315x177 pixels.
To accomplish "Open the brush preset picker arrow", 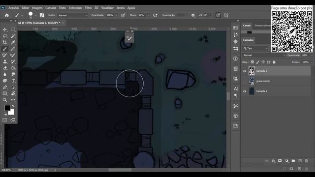I will (35, 15).
